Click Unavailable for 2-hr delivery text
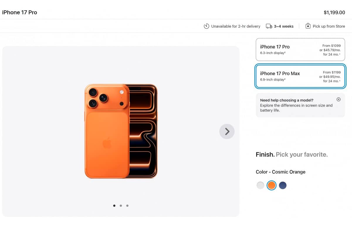The width and height of the screenshot is (352, 227). pos(236,26)
